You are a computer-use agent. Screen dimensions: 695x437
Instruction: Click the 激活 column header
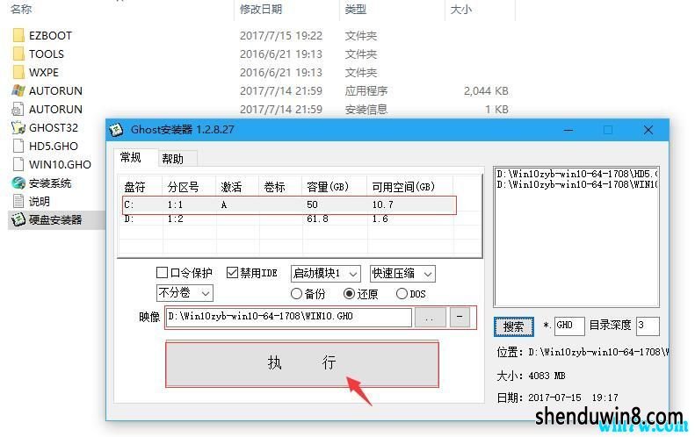237,187
